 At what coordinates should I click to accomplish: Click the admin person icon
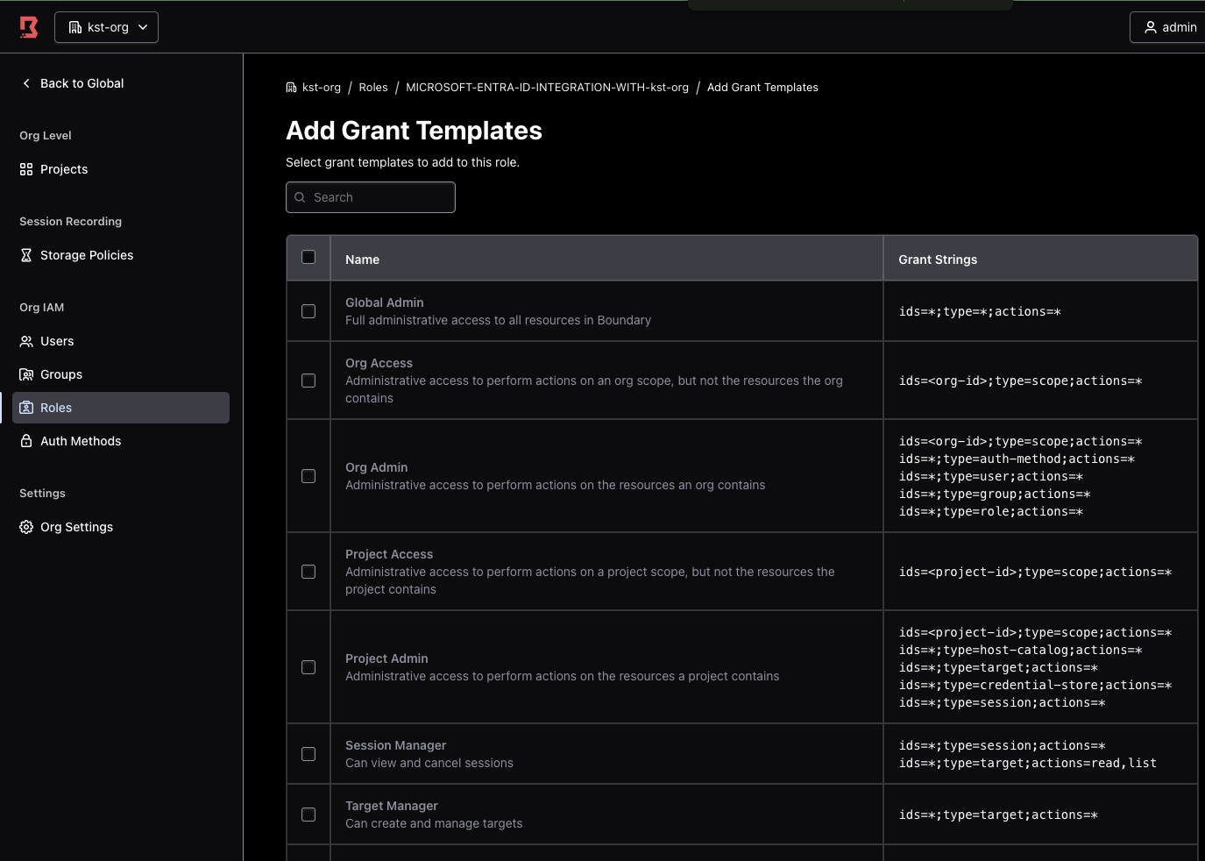[1151, 27]
